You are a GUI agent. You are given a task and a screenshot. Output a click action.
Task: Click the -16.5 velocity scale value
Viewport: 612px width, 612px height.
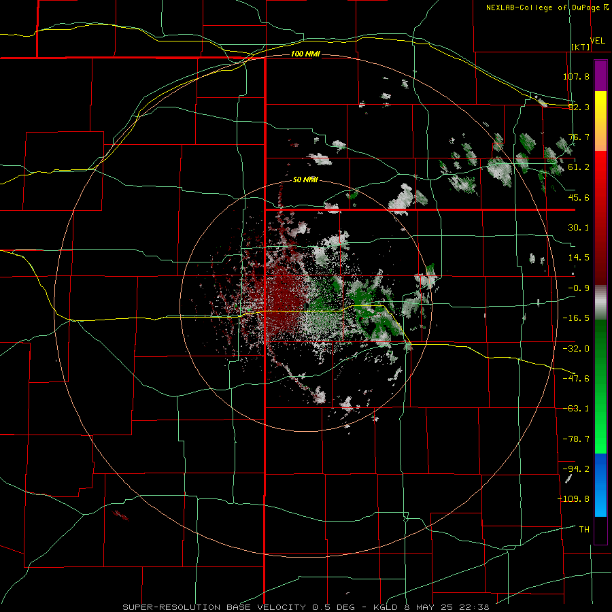576,318
